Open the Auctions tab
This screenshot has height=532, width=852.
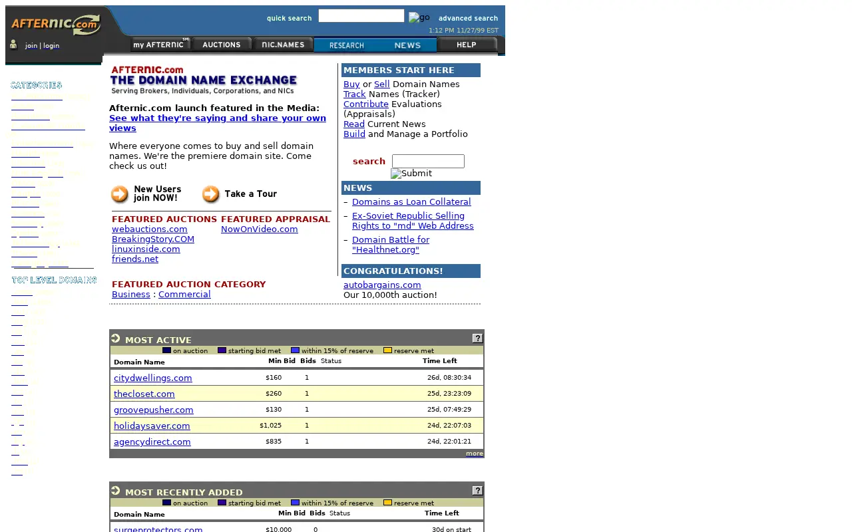pos(222,45)
